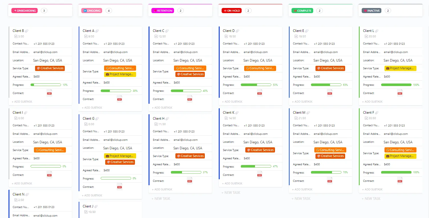Open Client F contract PDF icon

click(400, 181)
